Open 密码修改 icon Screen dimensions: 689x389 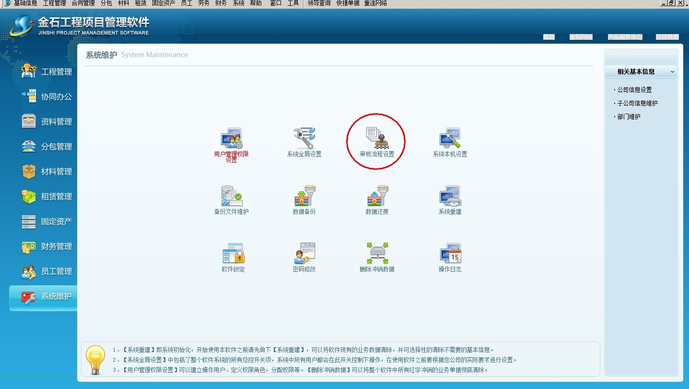click(x=304, y=254)
